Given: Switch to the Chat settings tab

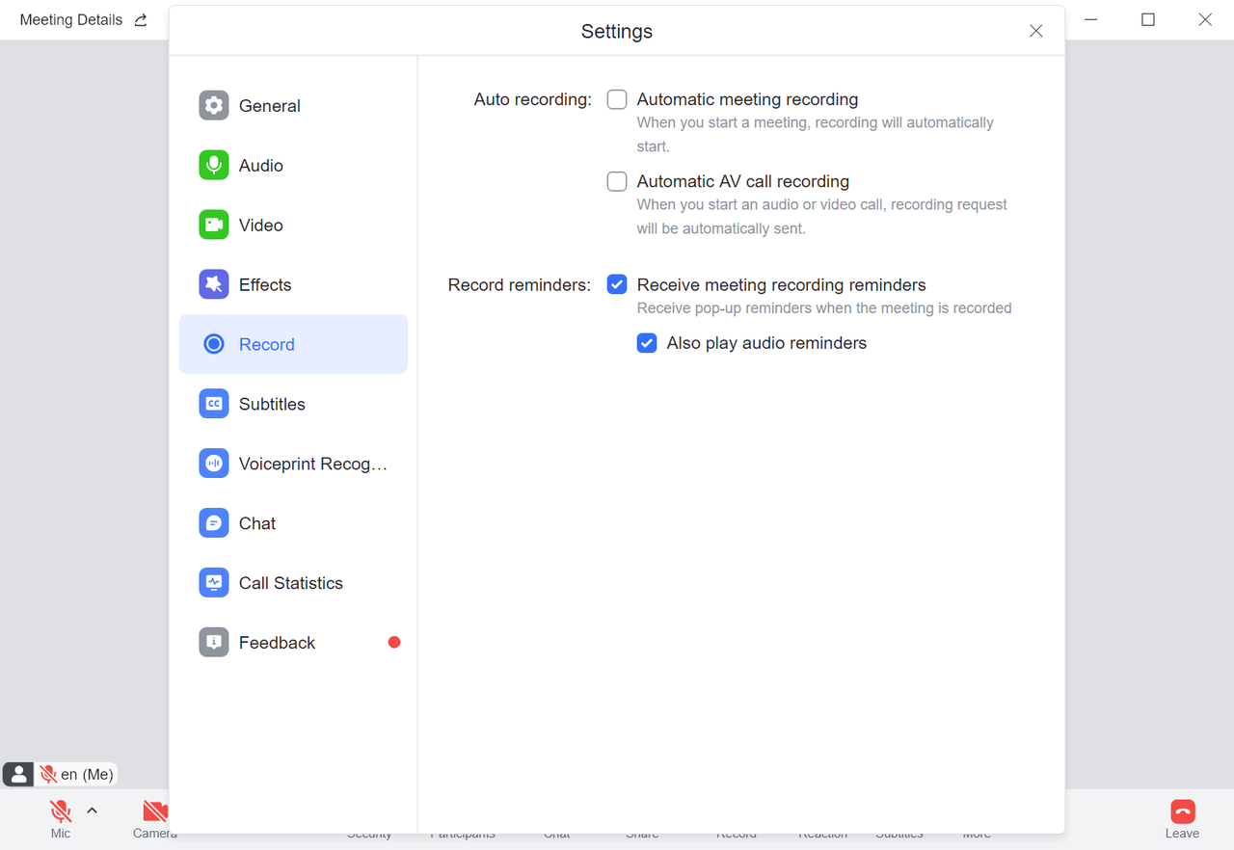Looking at the screenshot, I should [x=257, y=524].
